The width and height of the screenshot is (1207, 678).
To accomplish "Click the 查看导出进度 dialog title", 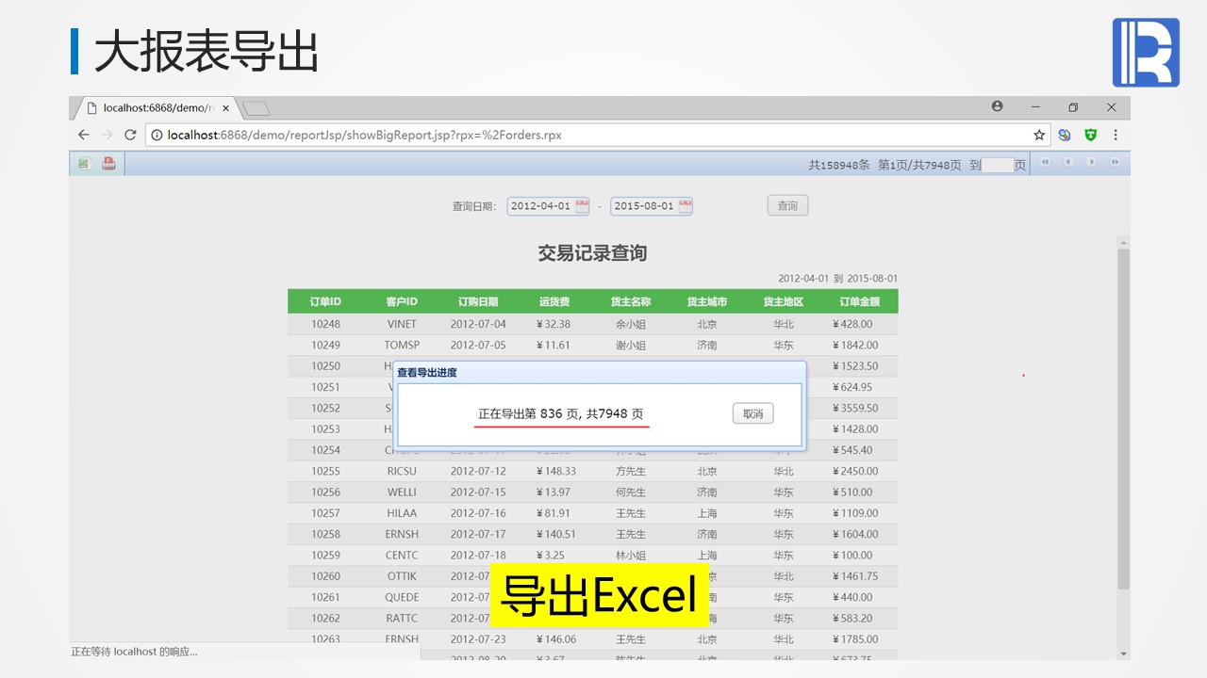I will 427,373.
